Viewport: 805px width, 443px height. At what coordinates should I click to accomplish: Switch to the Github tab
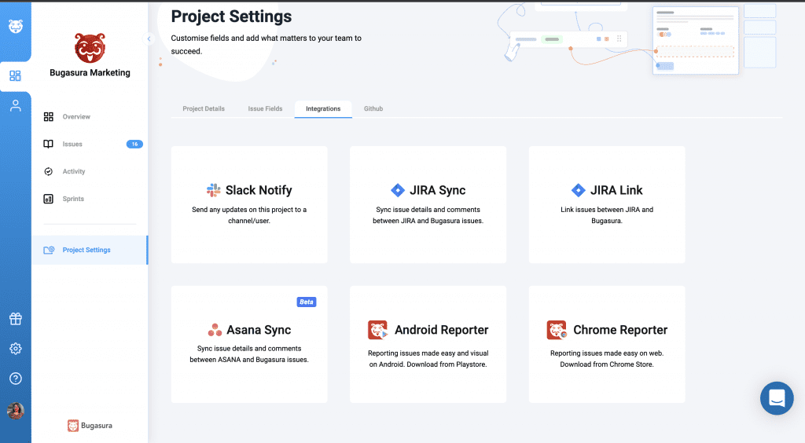point(373,108)
